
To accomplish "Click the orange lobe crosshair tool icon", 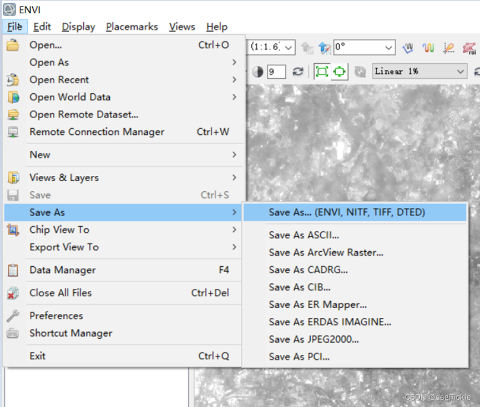I will point(449,48).
